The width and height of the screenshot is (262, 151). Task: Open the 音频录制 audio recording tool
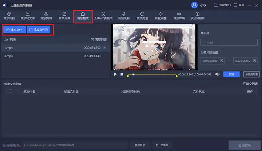(124, 16)
